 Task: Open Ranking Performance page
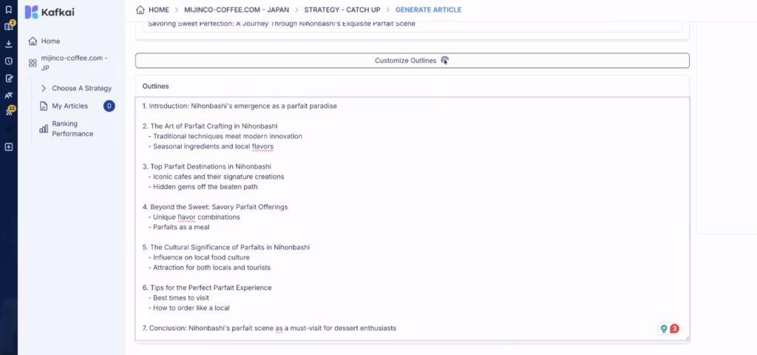[72, 129]
